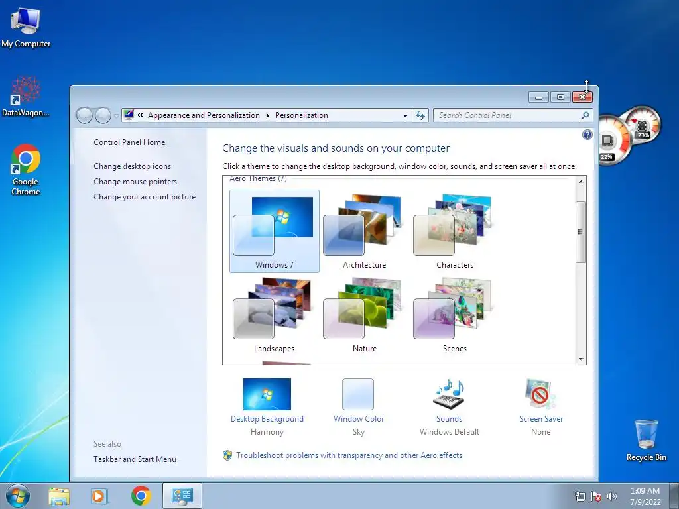Open the Screen Saver icon

click(x=540, y=394)
